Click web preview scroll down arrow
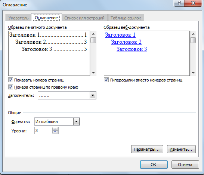The image size is (204, 175). [x=193, y=73]
